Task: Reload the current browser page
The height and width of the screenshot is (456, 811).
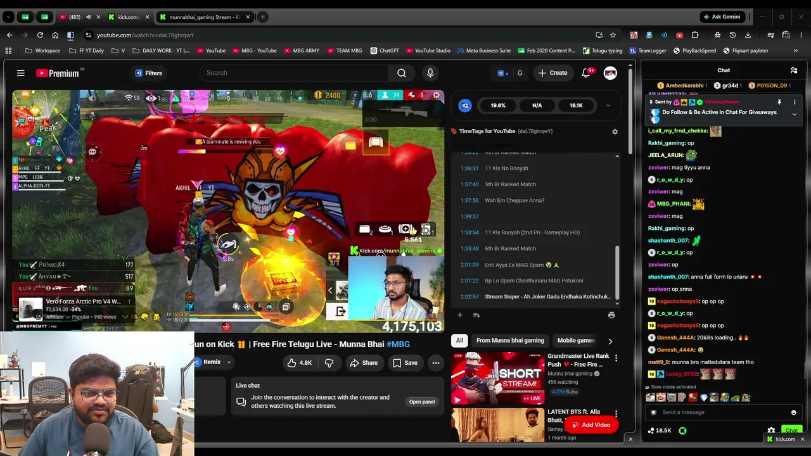Action: [40, 35]
